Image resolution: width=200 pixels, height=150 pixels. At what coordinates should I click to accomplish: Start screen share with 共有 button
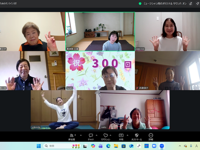[x=121, y=137]
